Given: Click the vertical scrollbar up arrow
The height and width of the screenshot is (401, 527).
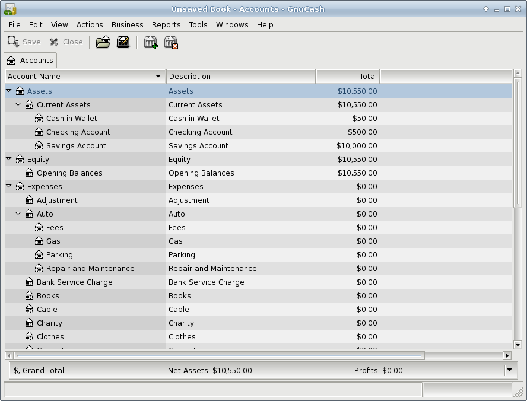Looking at the screenshot, I should coord(518,73).
